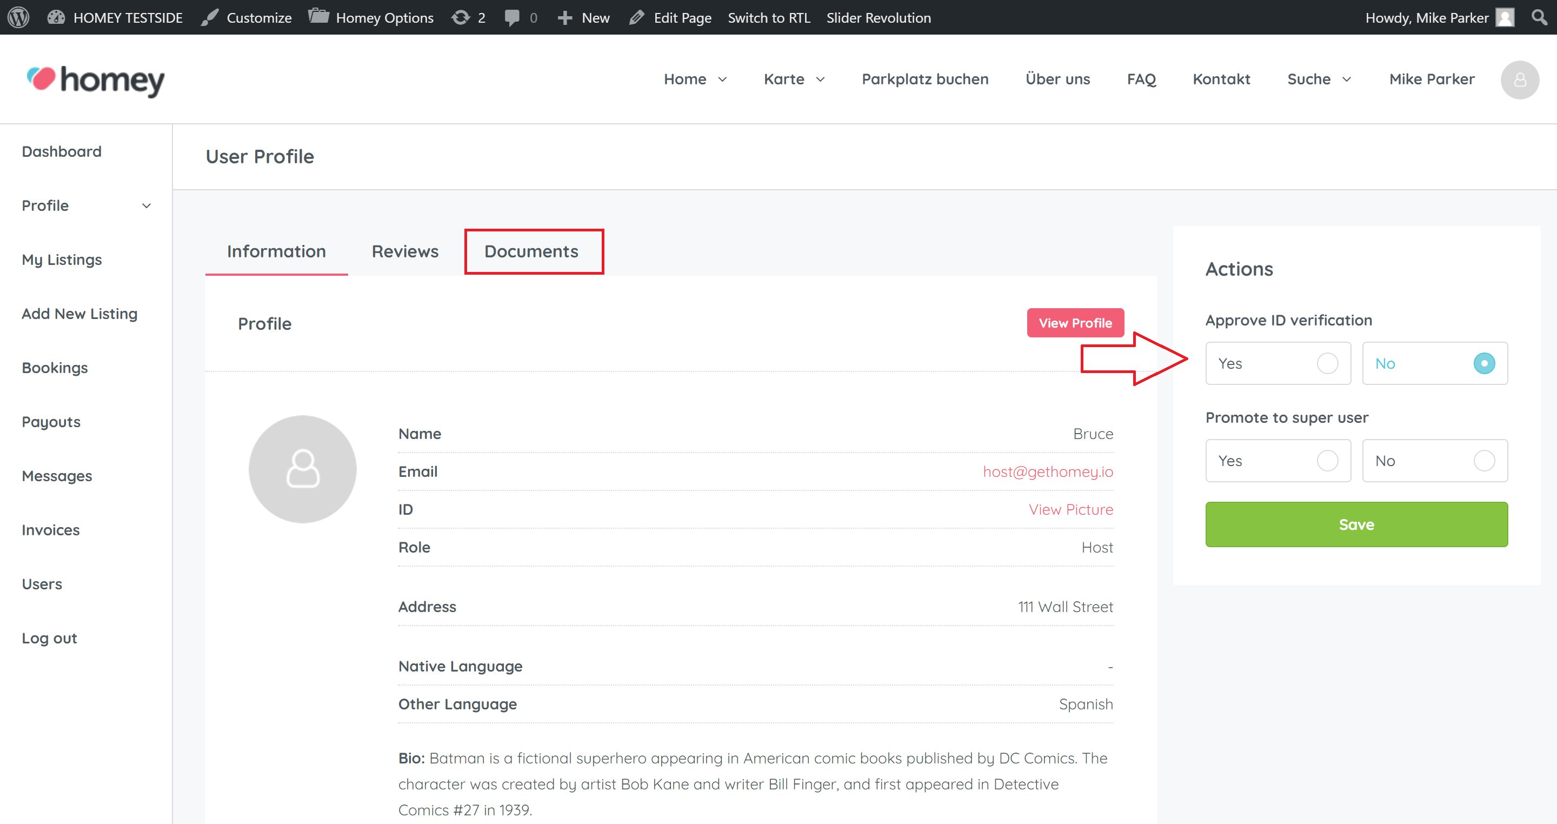Screen dimensions: 1557x824
Task: Open Payouts in sidebar
Action: click(51, 422)
